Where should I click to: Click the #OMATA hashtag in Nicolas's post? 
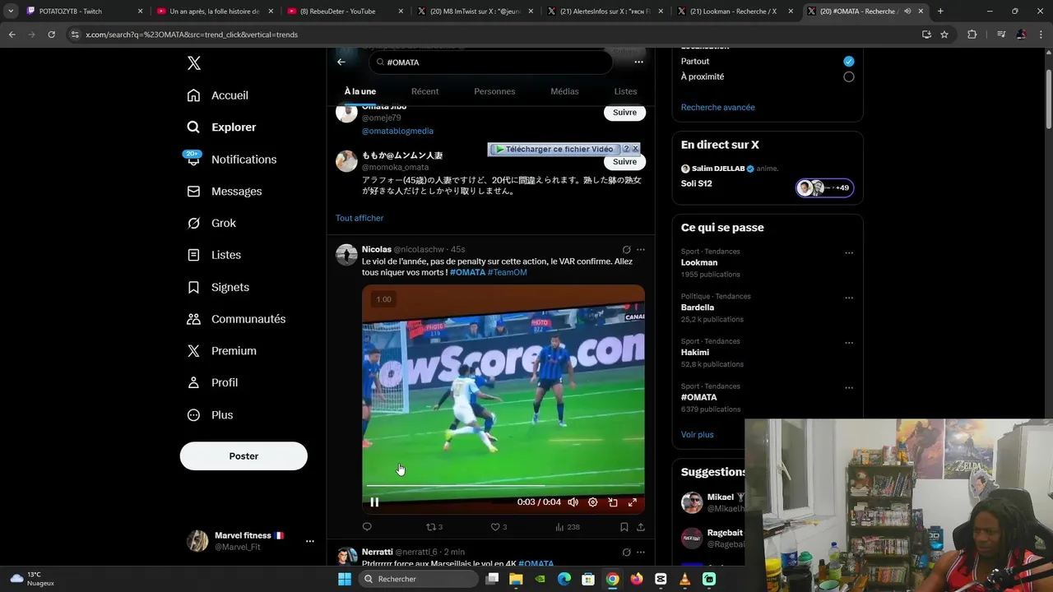467,272
